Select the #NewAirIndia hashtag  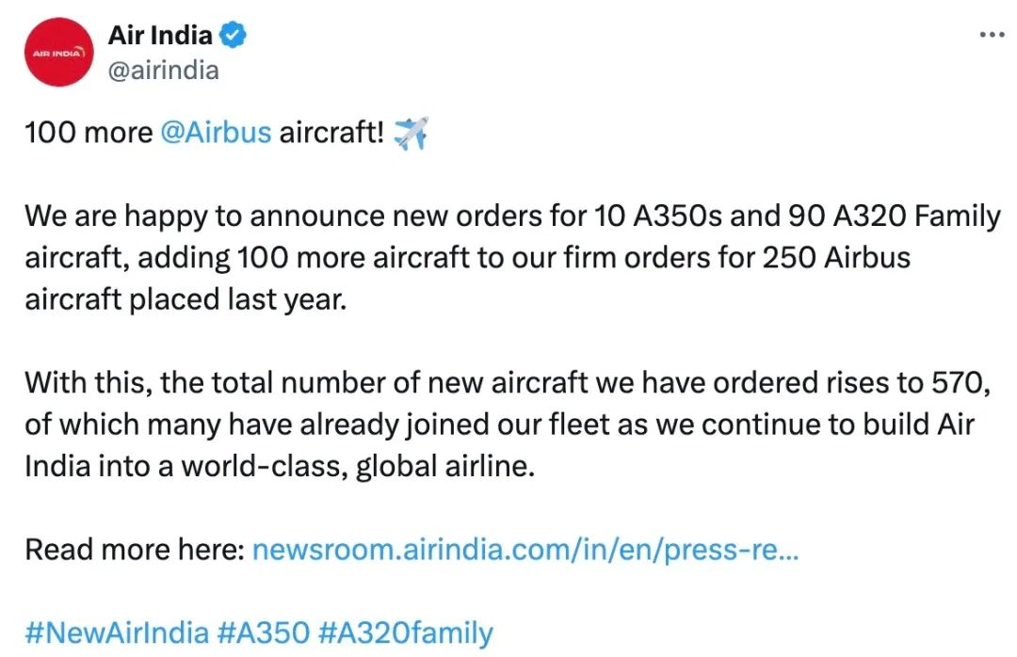(116, 633)
